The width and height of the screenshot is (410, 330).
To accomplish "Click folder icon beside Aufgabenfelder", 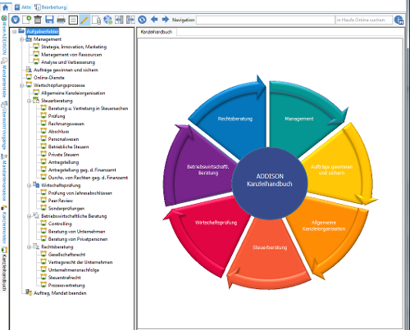I will tap(21, 31).
